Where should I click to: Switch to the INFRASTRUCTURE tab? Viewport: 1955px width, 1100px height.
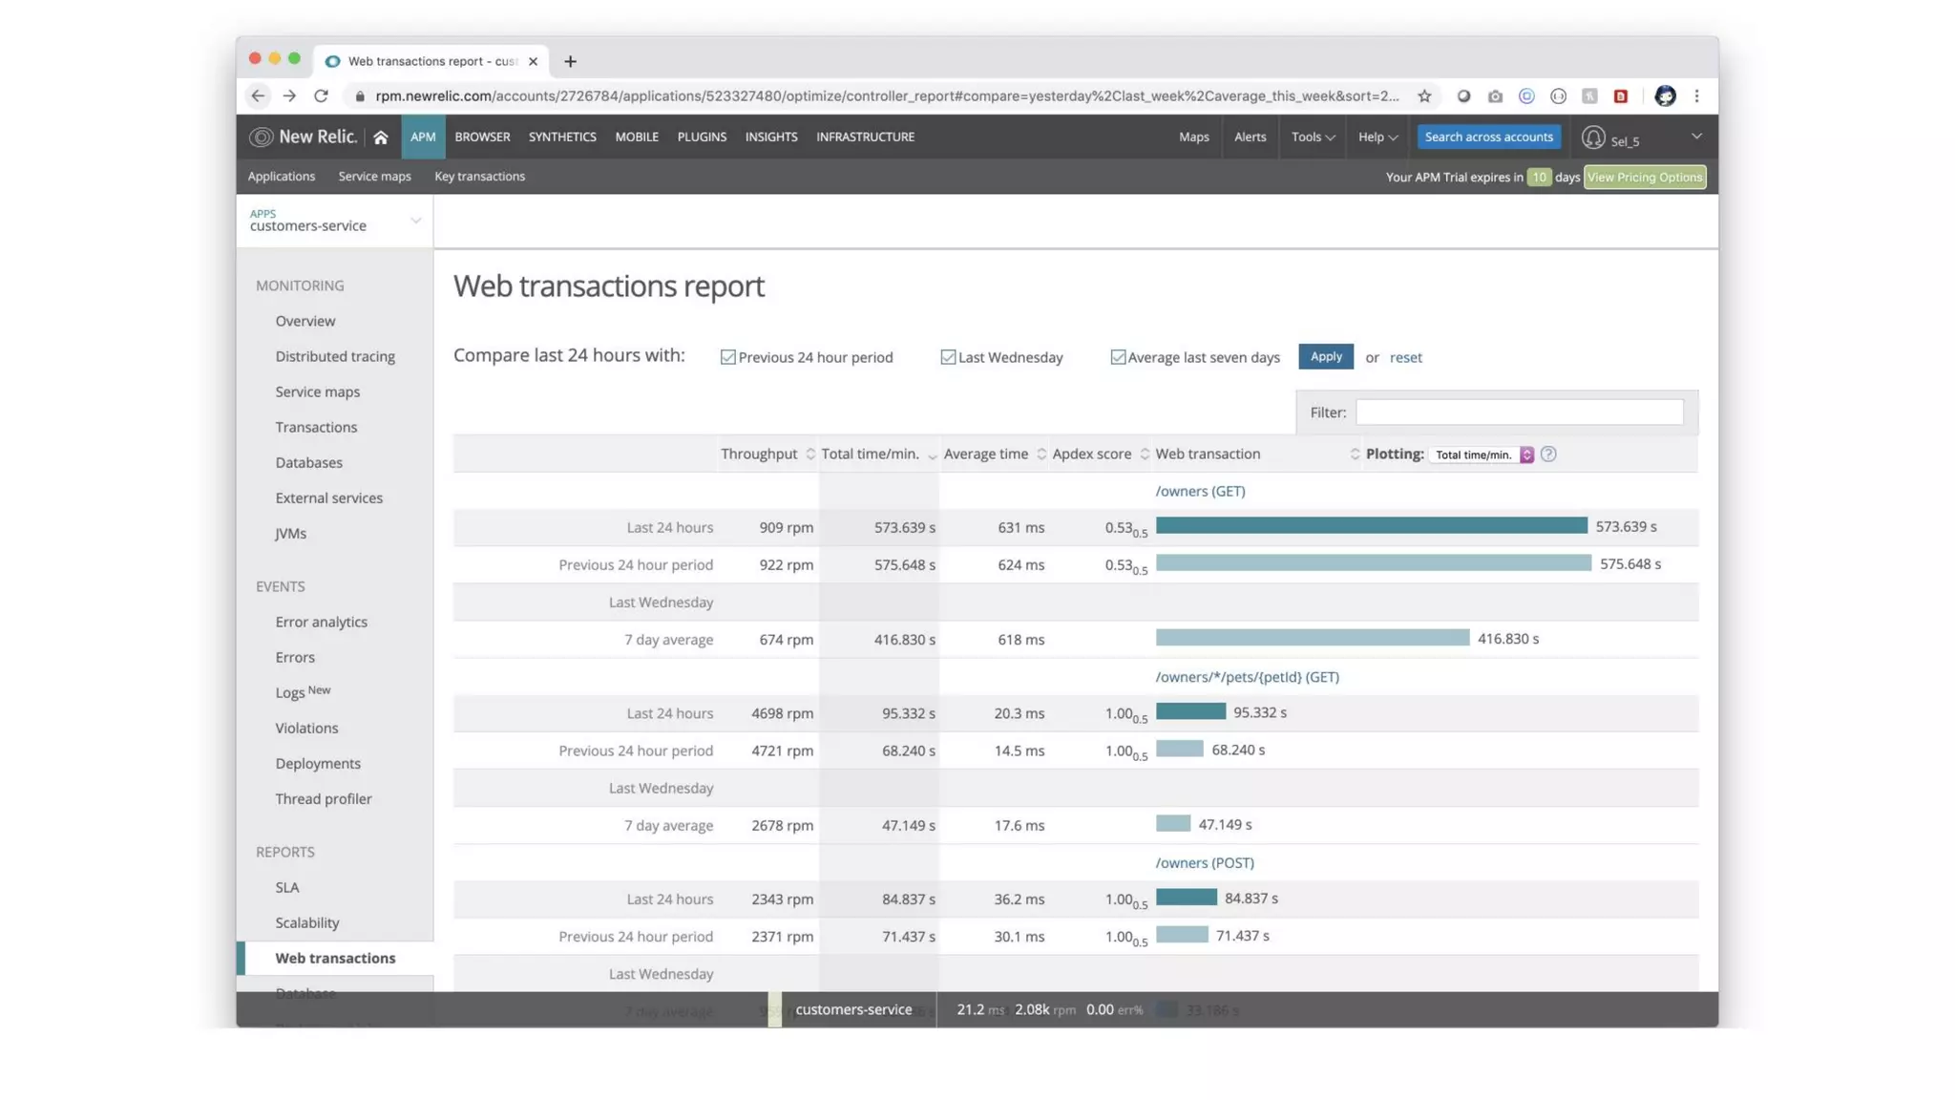[x=865, y=137]
